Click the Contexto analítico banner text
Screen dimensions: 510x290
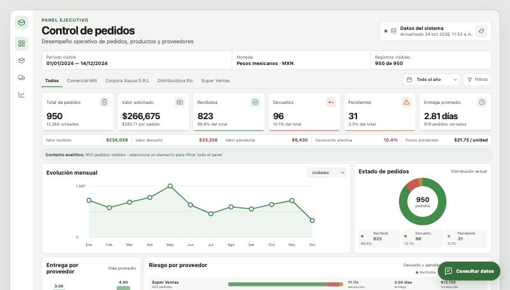click(x=134, y=155)
